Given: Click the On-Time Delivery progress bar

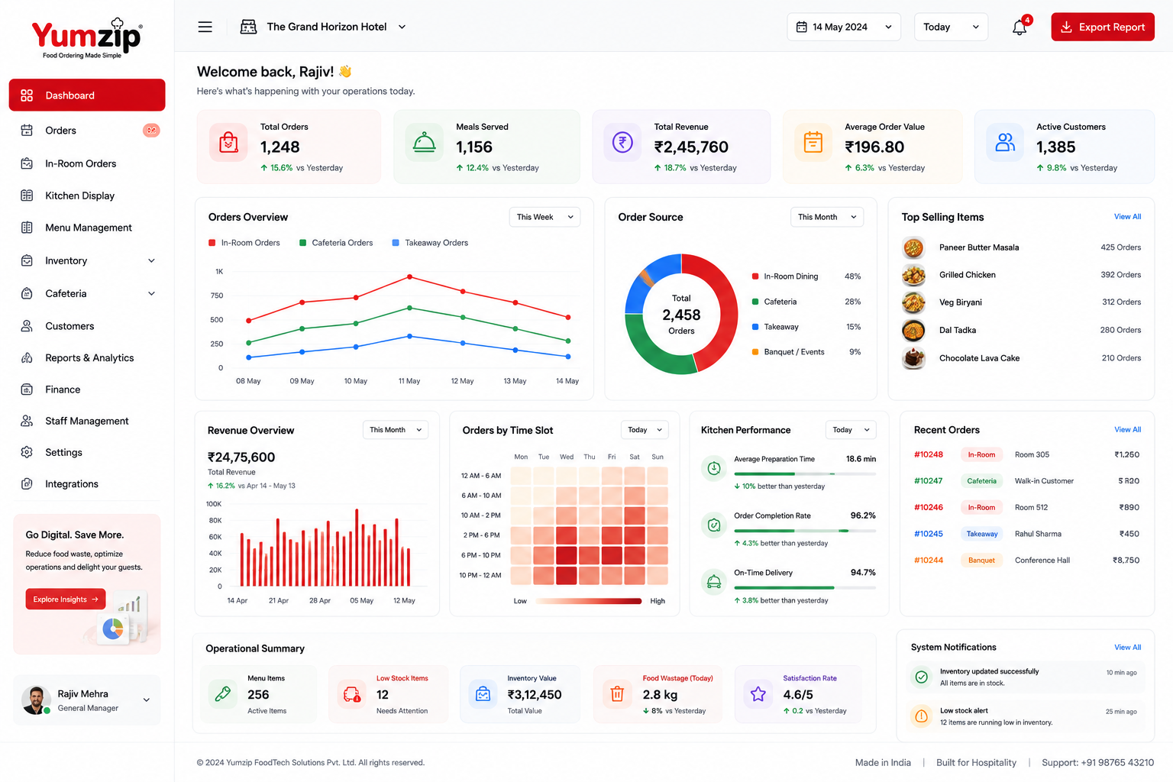Looking at the screenshot, I should coord(805,588).
